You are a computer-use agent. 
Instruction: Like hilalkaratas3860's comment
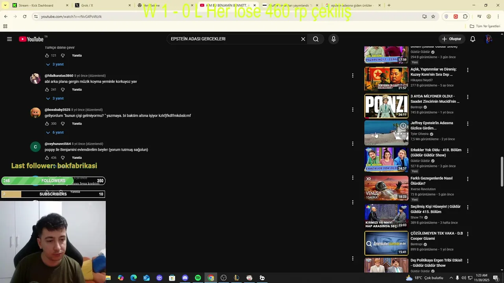coord(47,90)
